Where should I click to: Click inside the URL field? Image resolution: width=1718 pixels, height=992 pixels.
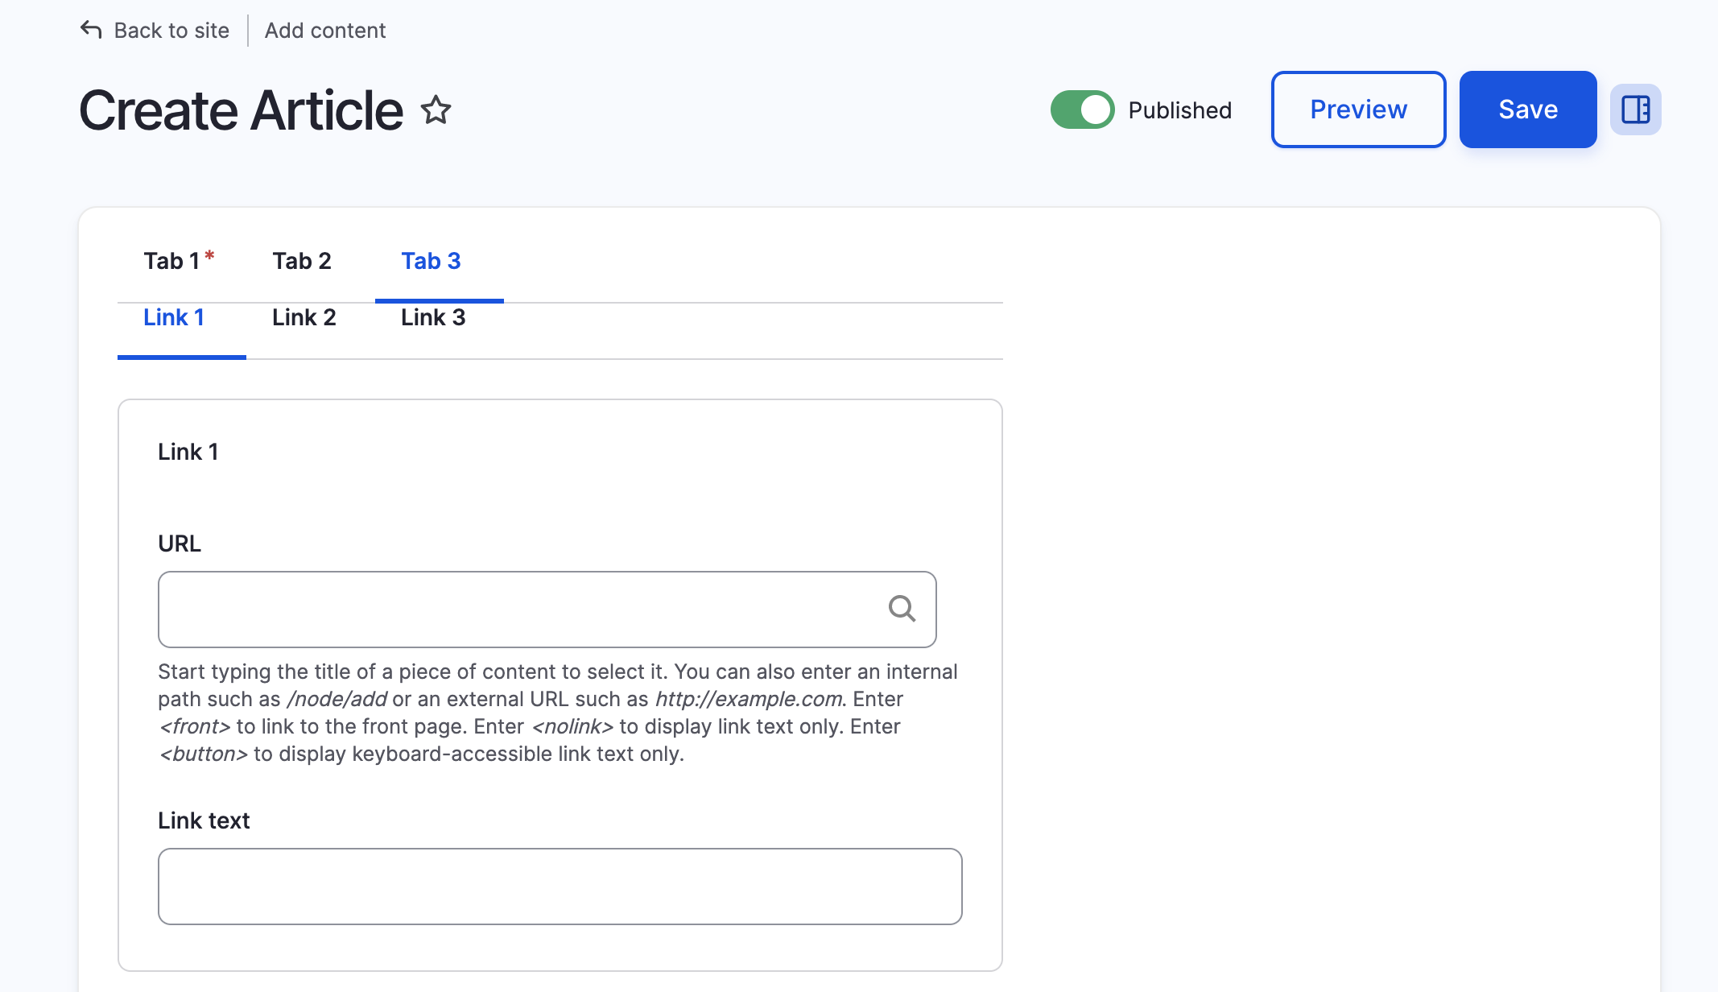(x=483, y=610)
